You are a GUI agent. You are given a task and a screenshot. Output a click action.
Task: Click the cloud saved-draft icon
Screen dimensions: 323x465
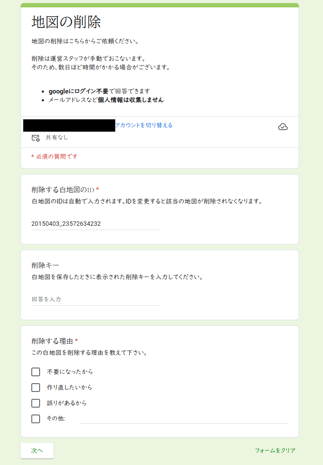coord(283,127)
